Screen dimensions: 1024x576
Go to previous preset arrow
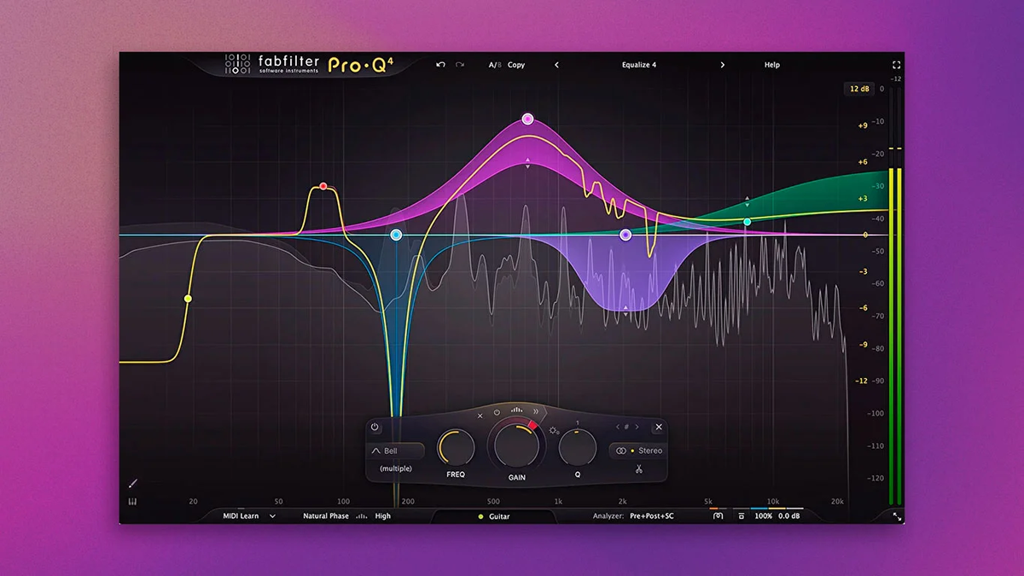tap(556, 65)
